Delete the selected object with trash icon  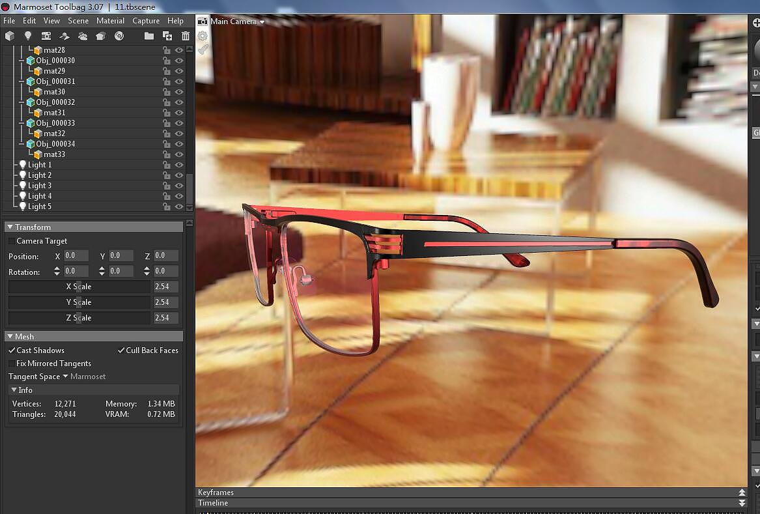(185, 36)
